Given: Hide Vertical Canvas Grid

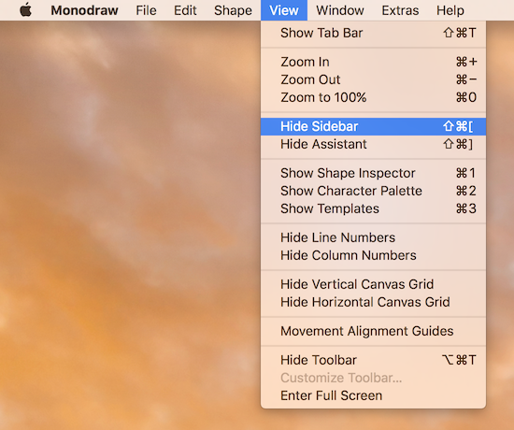Looking at the screenshot, I should click(x=374, y=284).
